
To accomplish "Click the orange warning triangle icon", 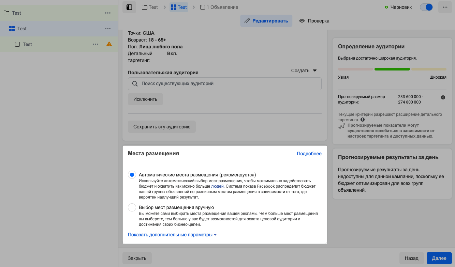I will pos(109,44).
